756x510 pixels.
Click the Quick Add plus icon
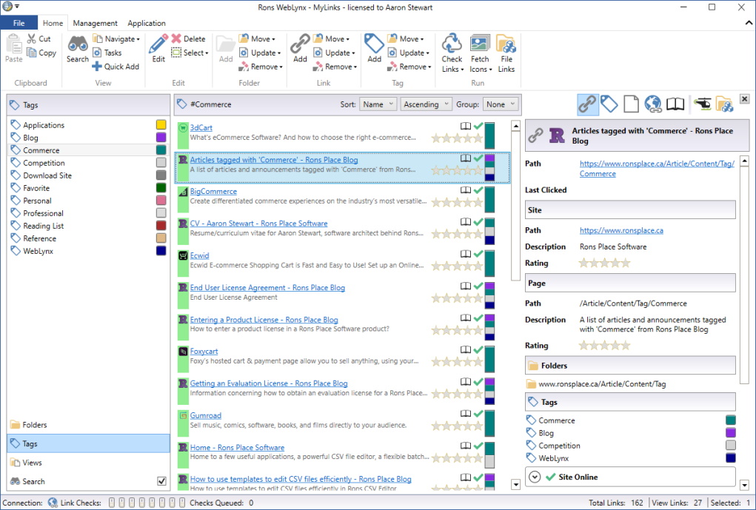(x=97, y=67)
